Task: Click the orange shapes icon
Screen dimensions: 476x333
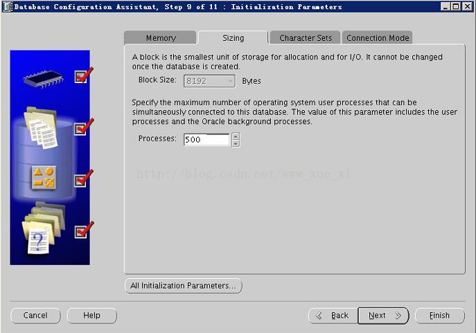Action: [x=44, y=177]
